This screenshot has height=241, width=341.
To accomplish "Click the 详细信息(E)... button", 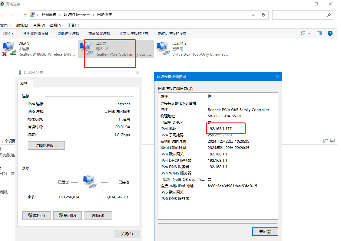I will tap(46, 145).
